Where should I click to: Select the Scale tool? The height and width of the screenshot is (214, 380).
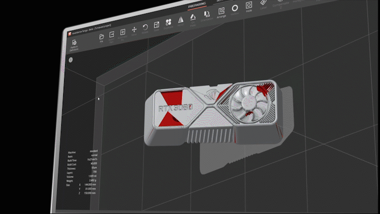pos(157,25)
